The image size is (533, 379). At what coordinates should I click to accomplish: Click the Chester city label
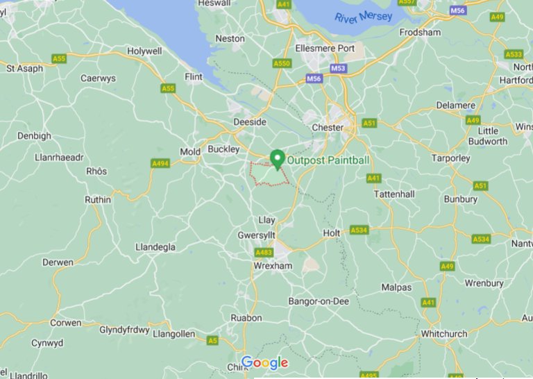pos(328,128)
